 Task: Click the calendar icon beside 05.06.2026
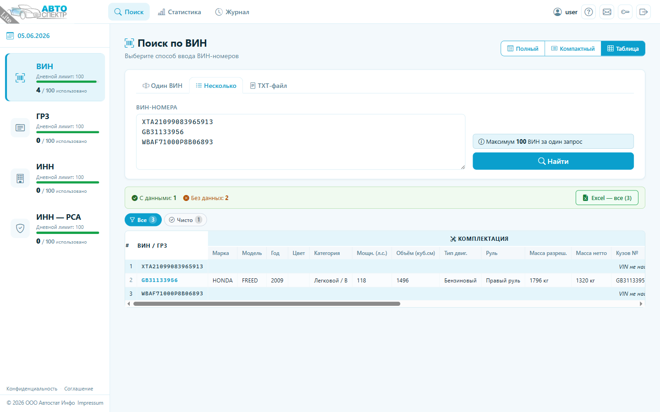pos(10,36)
